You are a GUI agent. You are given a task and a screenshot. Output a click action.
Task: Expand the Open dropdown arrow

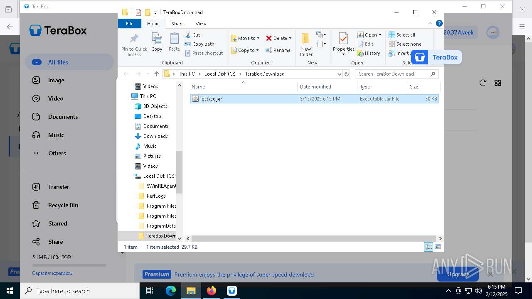pos(380,35)
